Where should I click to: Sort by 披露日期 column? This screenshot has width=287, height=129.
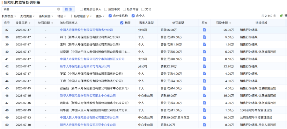click(x=30, y=23)
